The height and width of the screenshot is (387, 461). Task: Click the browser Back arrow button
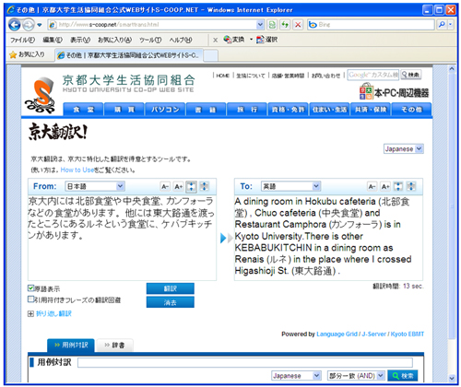click(x=14, y=25)
